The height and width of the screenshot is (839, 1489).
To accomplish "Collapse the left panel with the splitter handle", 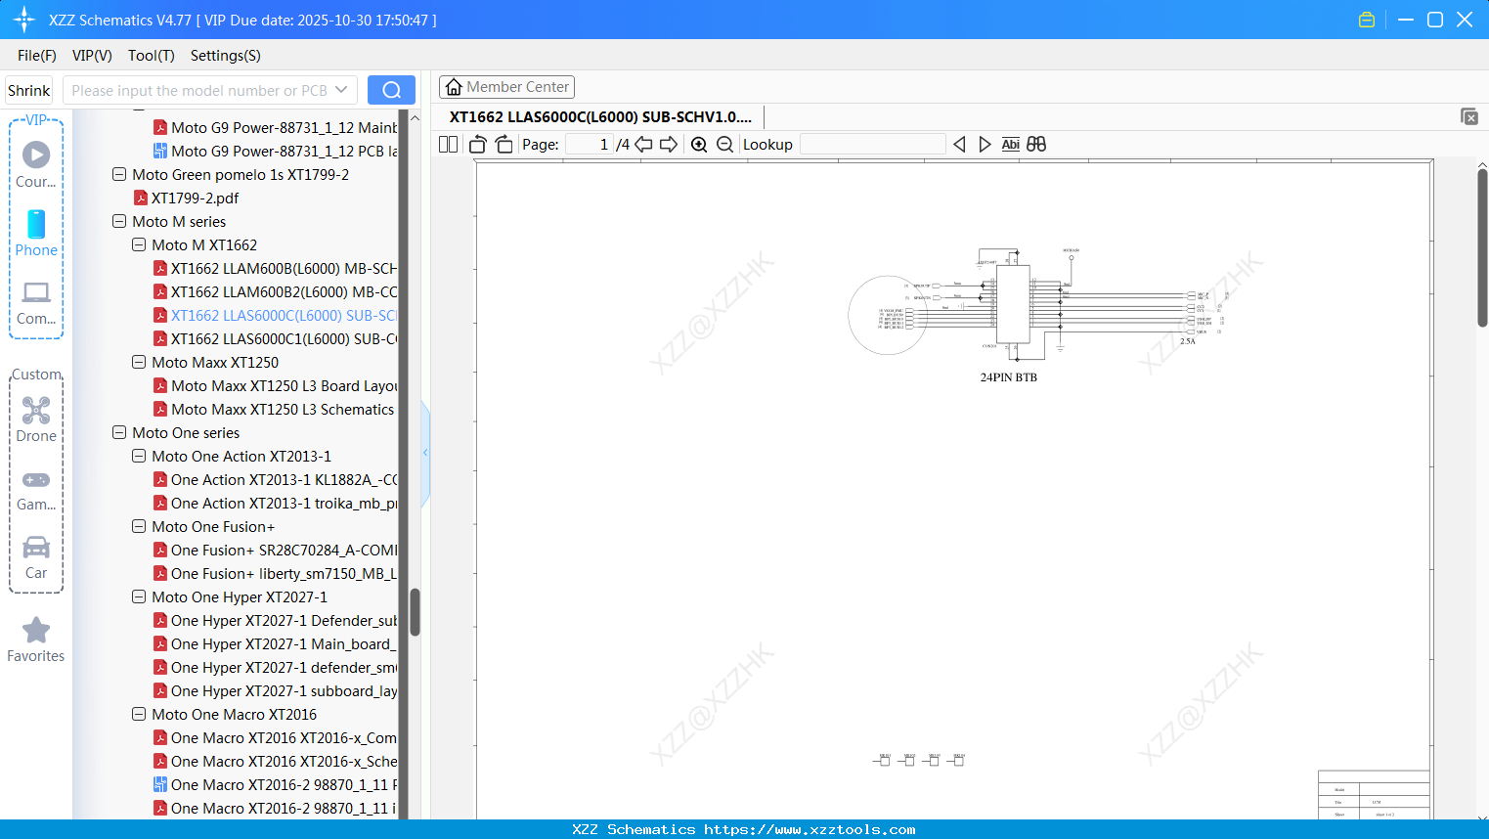I will [425, 453].
